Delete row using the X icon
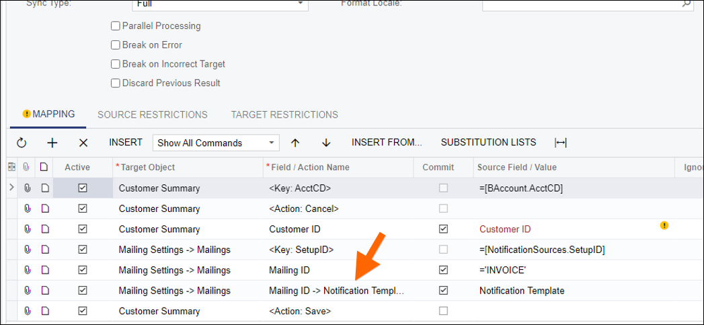Image resolution: width=704 pixels, height=325 pixels. [83, 143]
